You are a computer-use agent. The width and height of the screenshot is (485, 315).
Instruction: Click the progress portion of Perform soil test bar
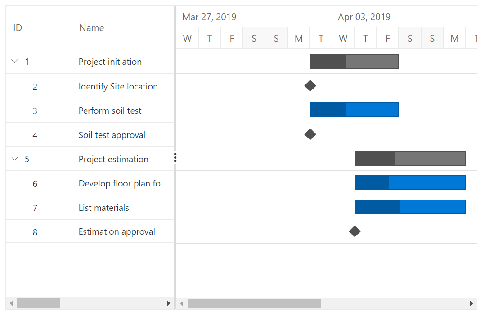[x=327, y=110]
